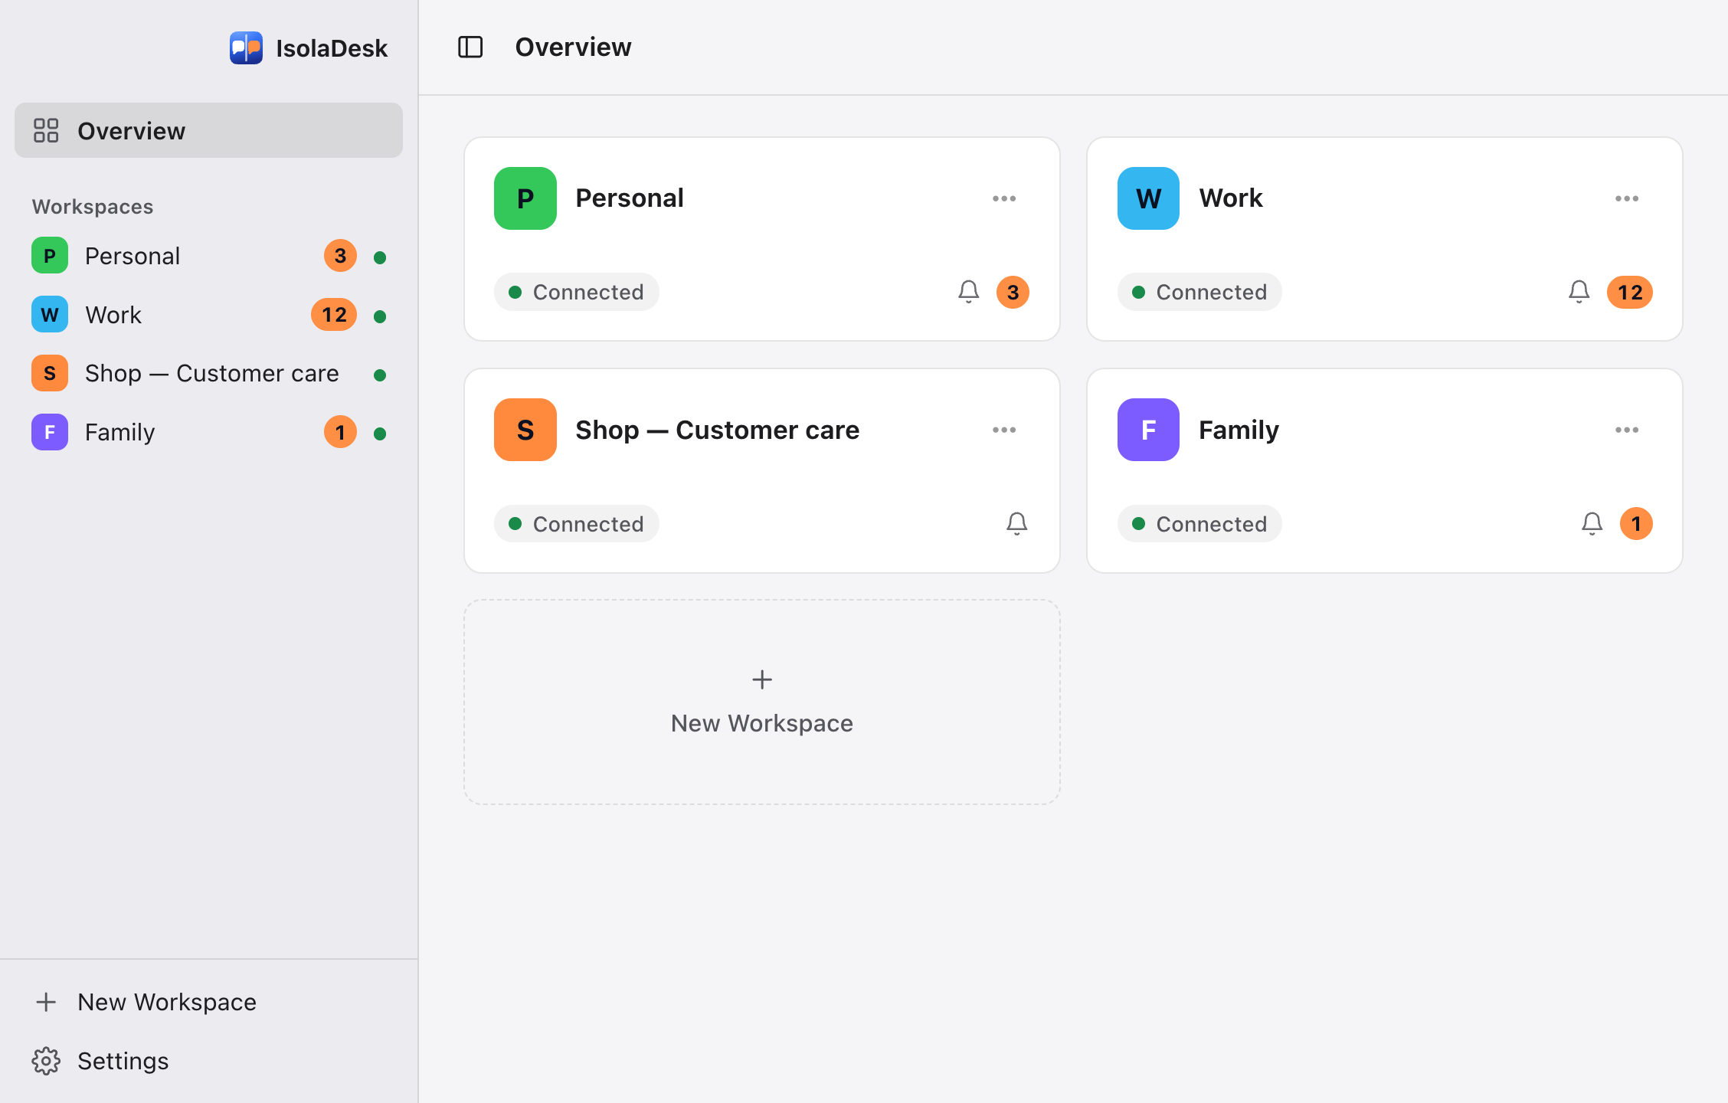Click Connected status pill on Family card
1728x1103 pixels.
(1199, 524)
